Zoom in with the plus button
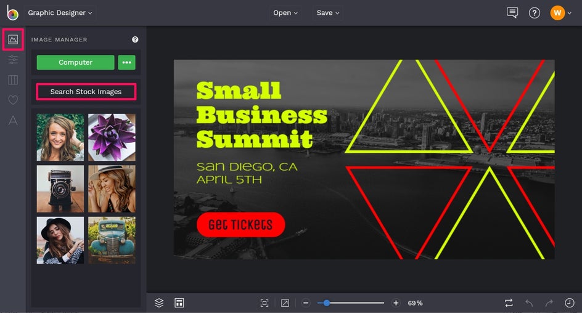Screen dimensions: 582x313 396,303
